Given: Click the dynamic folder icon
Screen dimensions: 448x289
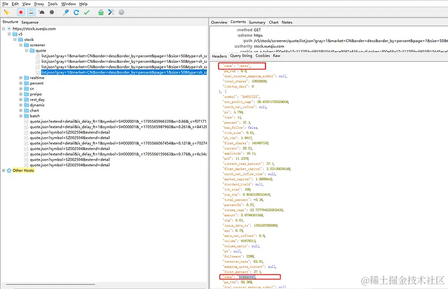Looking at the screenshot, I should click(x=26, y=105).
